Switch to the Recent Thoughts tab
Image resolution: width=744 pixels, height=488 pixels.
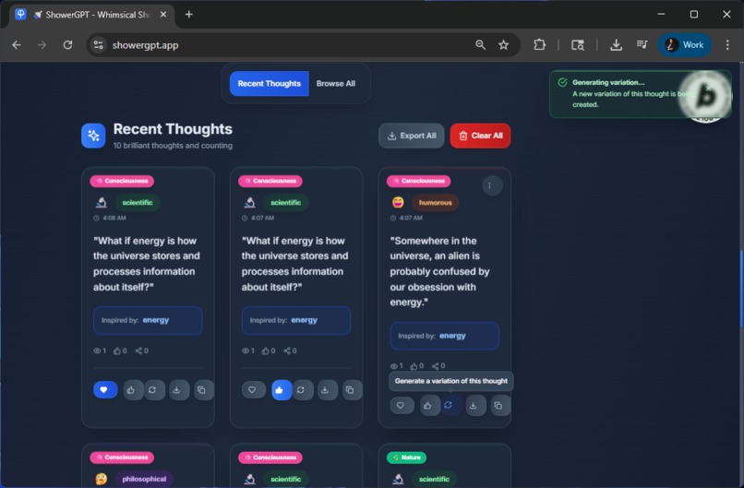pyautogui.click(x=269, y=83)
